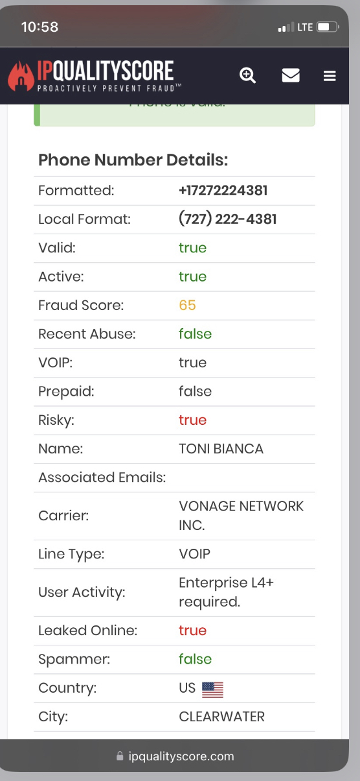Viewport: 360px width, 781px height.
Task: Tap the lock icon in address bar
Action: [x=119, y=756]
